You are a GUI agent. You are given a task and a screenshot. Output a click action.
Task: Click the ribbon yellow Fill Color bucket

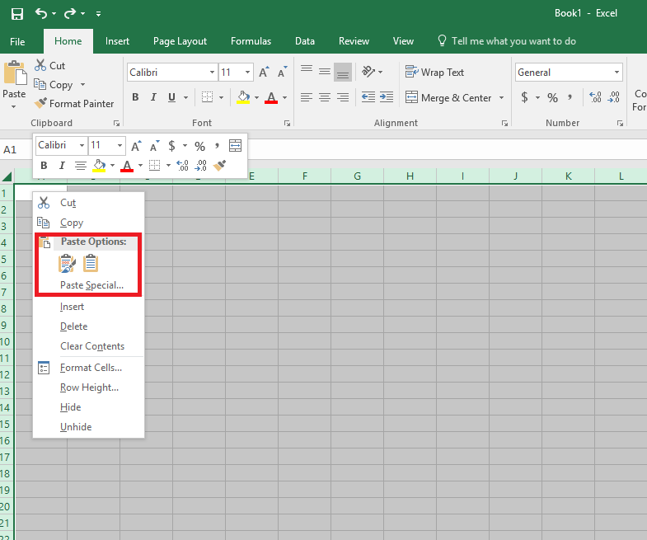tap(243, 97)
